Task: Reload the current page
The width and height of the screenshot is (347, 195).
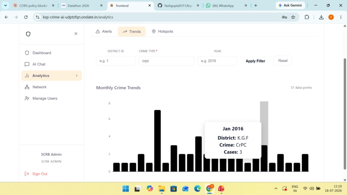Action: pos(26,17)
